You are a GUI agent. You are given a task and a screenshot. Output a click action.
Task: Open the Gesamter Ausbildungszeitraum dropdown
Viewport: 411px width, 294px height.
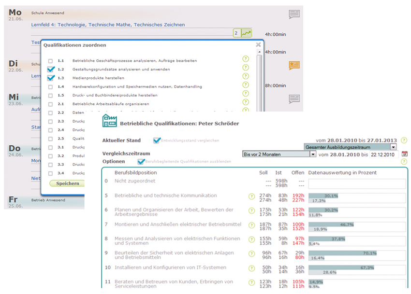tap(350, 147)
